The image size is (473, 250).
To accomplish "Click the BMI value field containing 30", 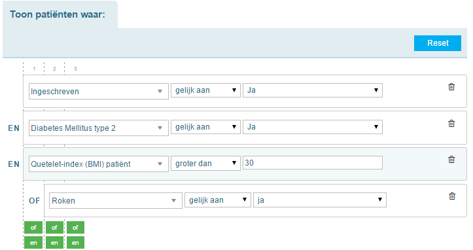I will pos(313,163).
